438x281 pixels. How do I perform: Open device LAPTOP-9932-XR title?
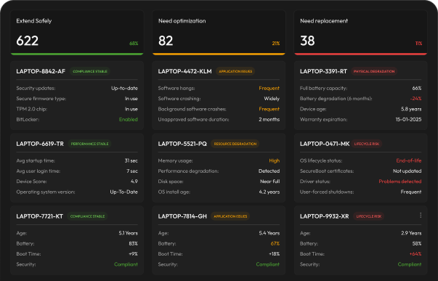(x=324, y=216)
